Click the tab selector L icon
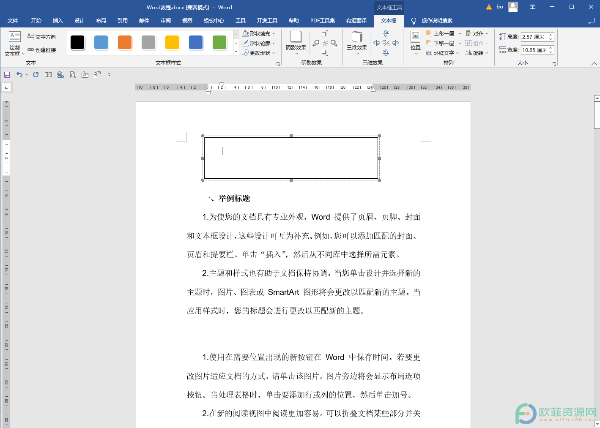 (6, 87)
